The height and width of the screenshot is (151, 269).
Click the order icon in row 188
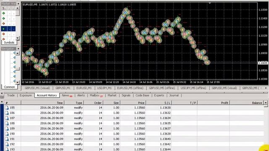click(x=7, y=123)
